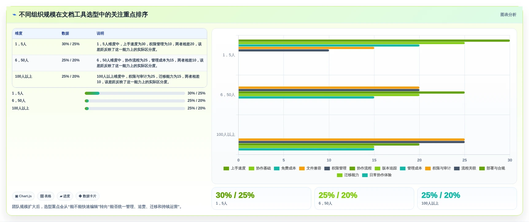This screenshot has width=529, height=222.
Task: Toggle the 协作基础 legend series
Action: pos(260,168)
